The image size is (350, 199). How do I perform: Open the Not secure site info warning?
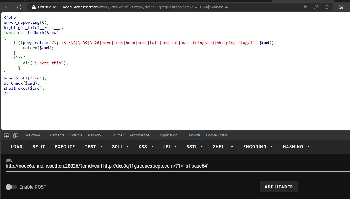(x=44, y=7)
